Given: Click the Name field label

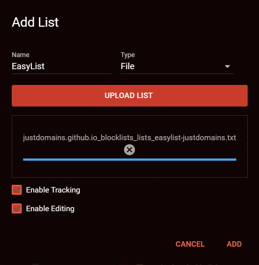Looking at the screenshot, I should click(x=21, y=55).
